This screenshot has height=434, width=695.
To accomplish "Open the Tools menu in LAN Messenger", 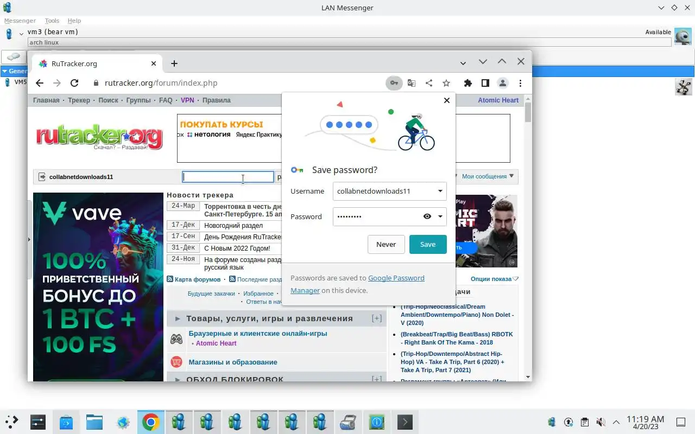I will tap(52, 21).
